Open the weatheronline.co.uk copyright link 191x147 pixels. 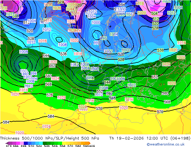click(165, 144)
